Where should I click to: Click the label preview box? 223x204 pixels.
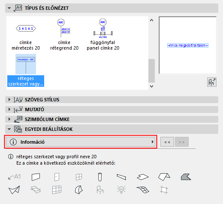pyautogui.click(x=188, y=45)
